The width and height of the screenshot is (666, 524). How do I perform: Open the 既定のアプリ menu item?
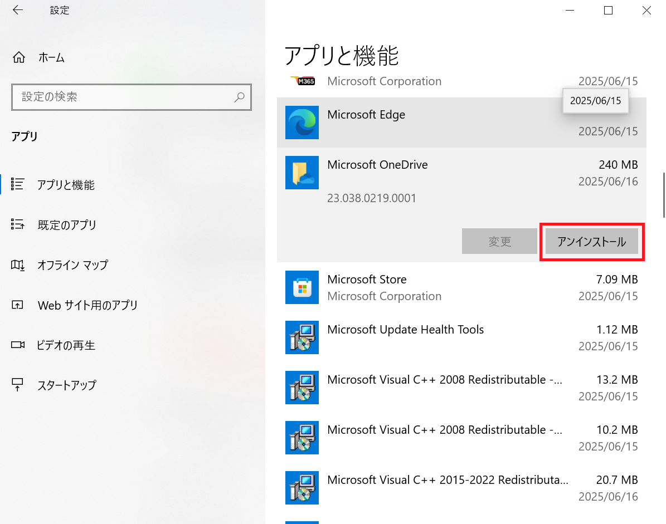(x=133, y=224)
